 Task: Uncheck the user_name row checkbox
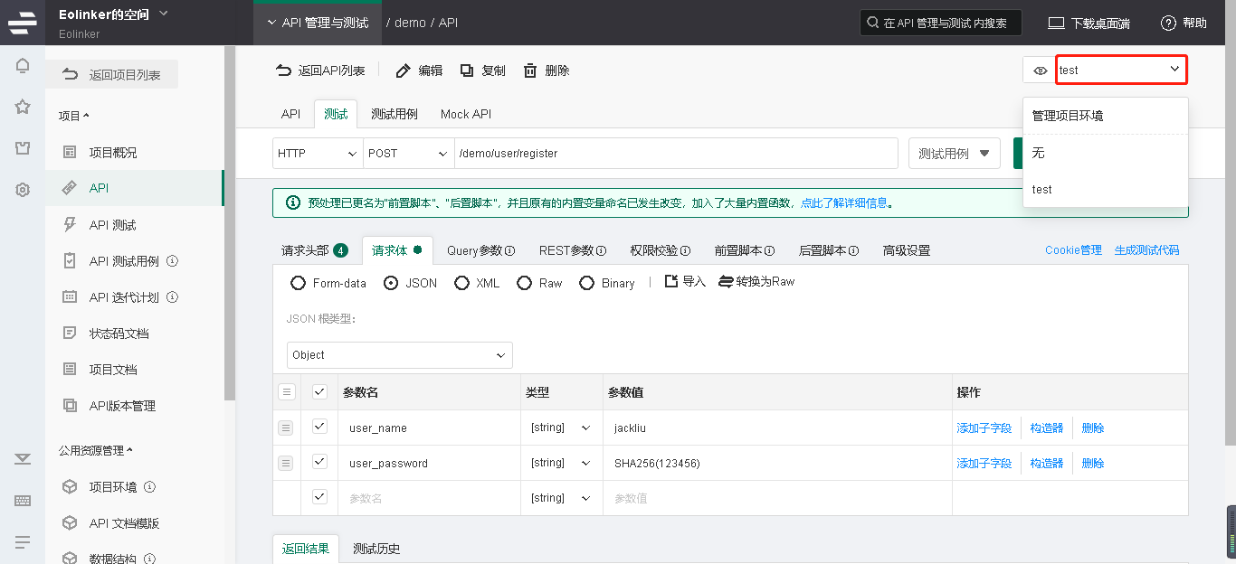pos(319,427)
